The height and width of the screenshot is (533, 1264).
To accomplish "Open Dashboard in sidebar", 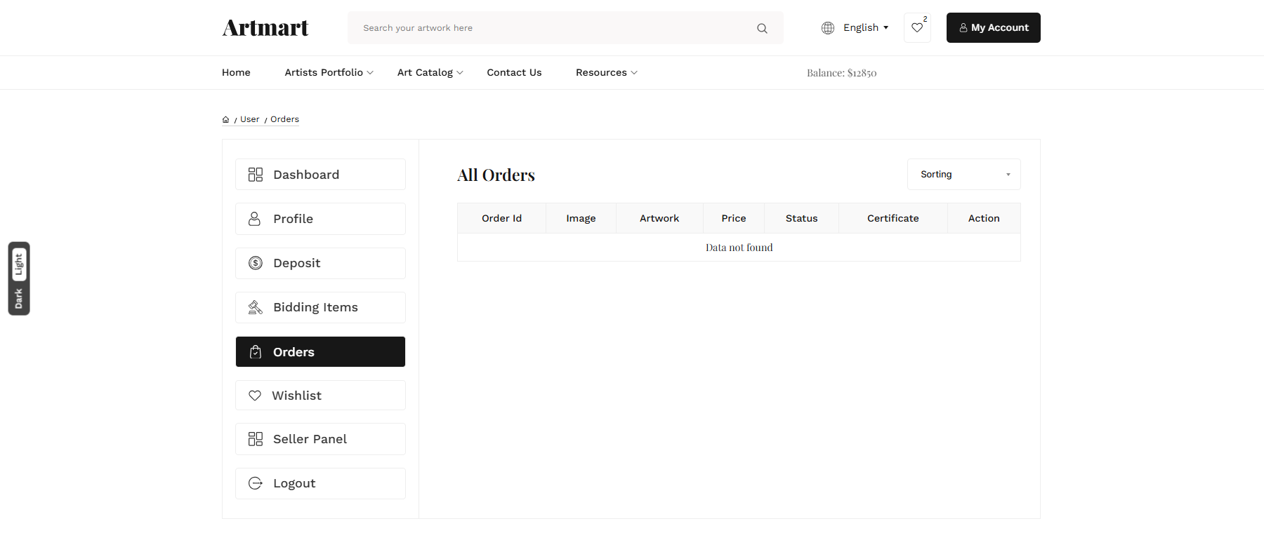I will (320, 175).
